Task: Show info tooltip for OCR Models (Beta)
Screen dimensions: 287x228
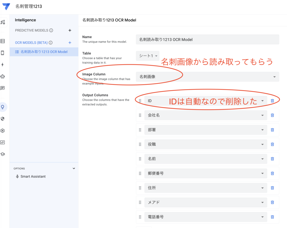Action: [51, 43]
